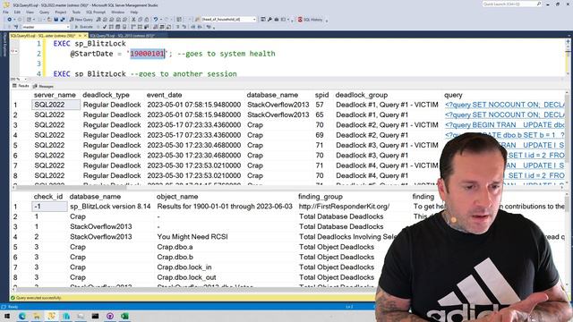Screen dimensions: 573x322
Task: Click 'Deadlock #1, Query #1 - VICTIM' cell
Action: (387, 105)
